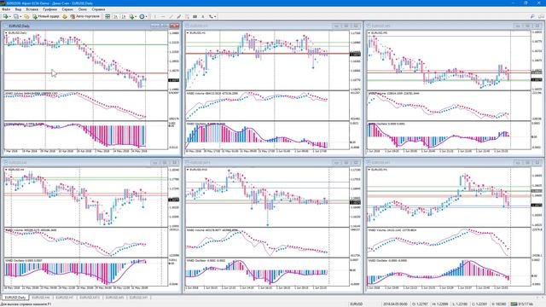The height and width of the screenshot is (307, 546).
Task: Switch to the EURUSD,H4 bottom tab
Action: pos(41,298)
